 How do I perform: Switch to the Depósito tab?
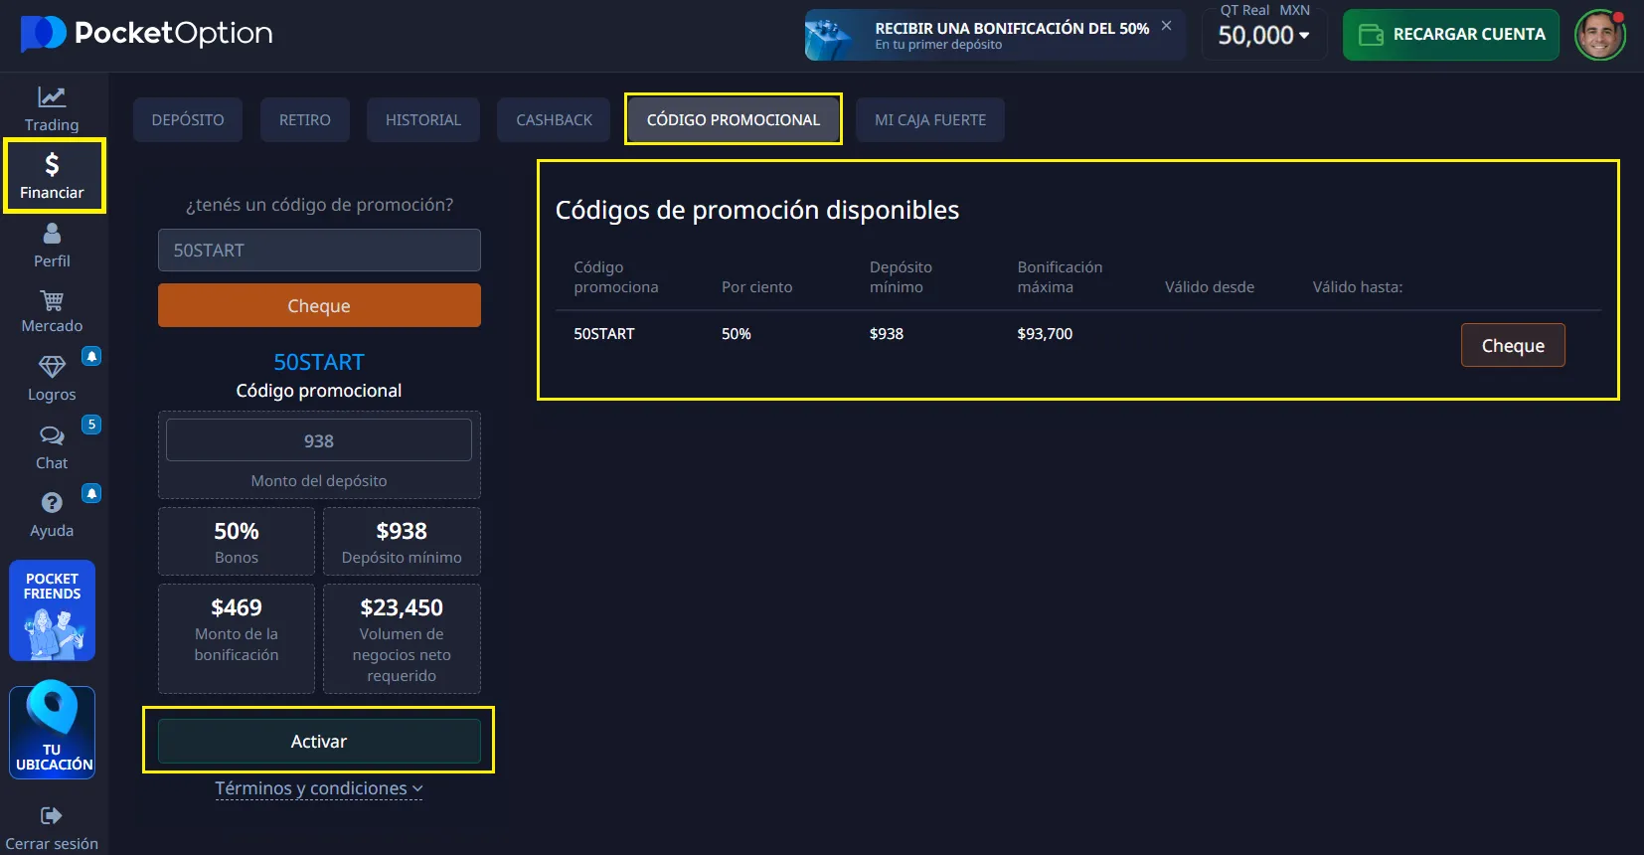click(x=188, y=120)
